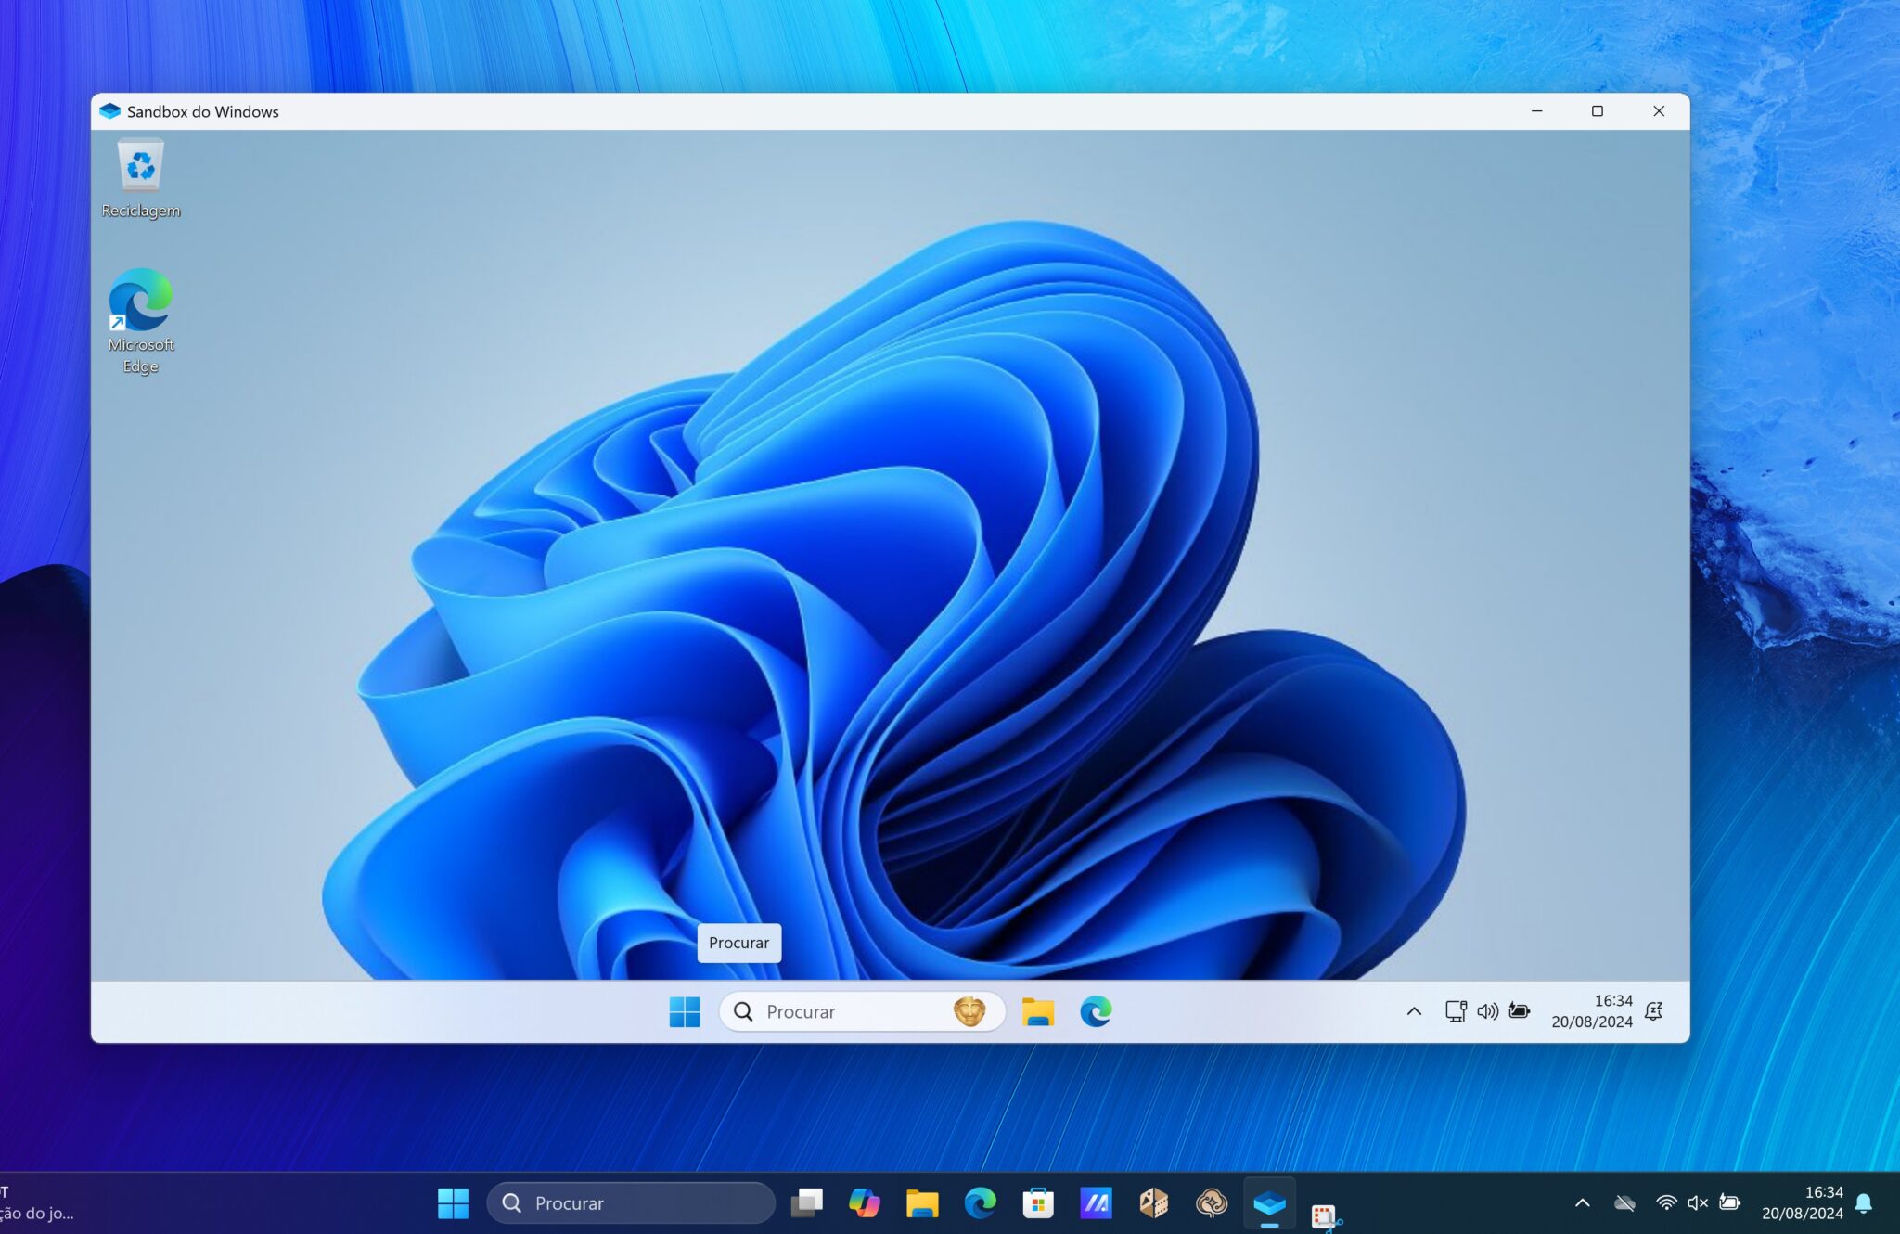The image size is (1900, 1234).
Task: Open sandbox clock and date flyout
Action: pos(1591,1011)
